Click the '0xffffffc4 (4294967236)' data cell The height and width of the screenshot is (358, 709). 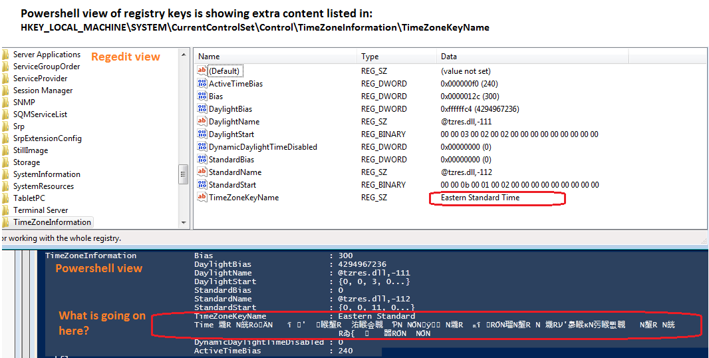[480, 109]
